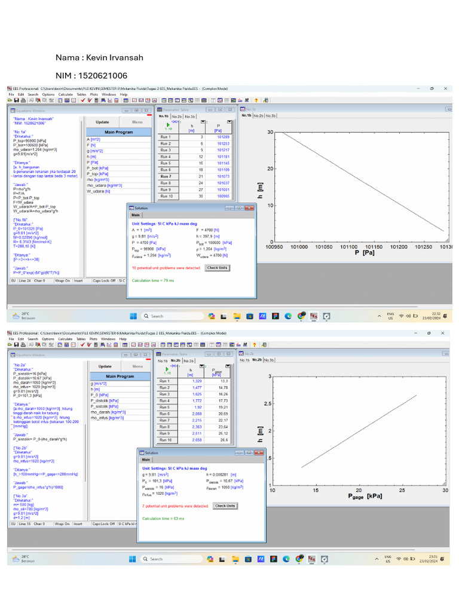Click the Open file icon in top toolbar
Image resolution: width=459 pixels, height=612 pixels.
click(10, 100)
